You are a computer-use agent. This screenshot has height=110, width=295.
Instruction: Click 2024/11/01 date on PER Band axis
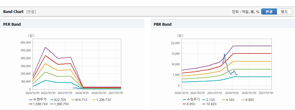point(82,93)
